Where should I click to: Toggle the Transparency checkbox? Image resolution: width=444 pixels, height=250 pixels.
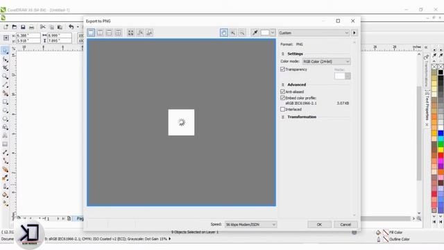[282, 69]
